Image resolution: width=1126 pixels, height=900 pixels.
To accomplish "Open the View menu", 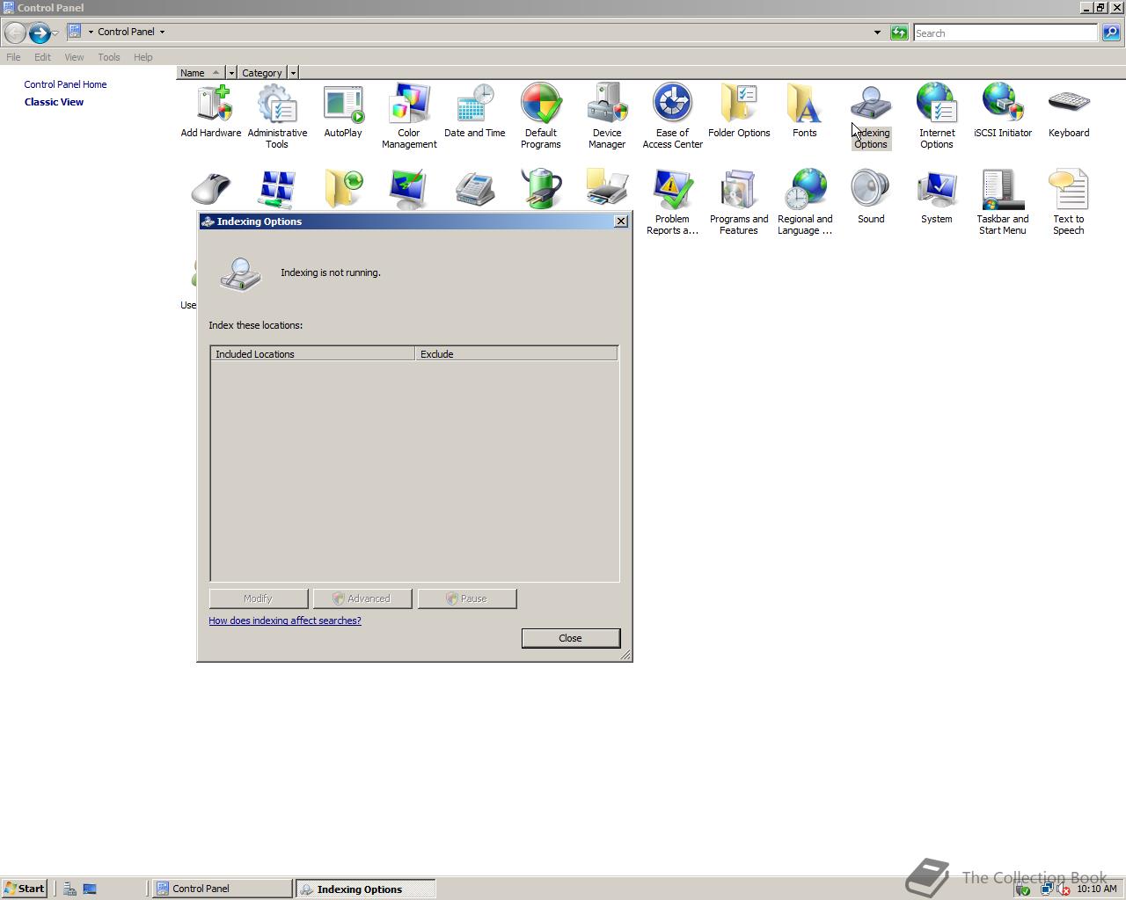I will pos(74,57).
